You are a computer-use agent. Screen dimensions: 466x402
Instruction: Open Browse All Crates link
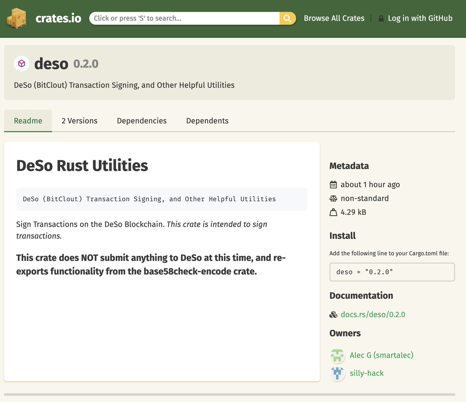[334, 18]
